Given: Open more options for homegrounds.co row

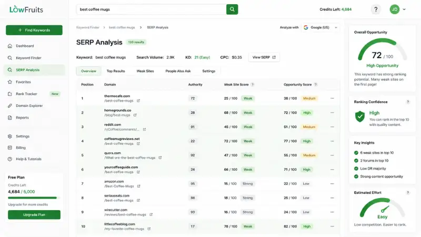Looking at the screenshot, I should tap(332, 113).
